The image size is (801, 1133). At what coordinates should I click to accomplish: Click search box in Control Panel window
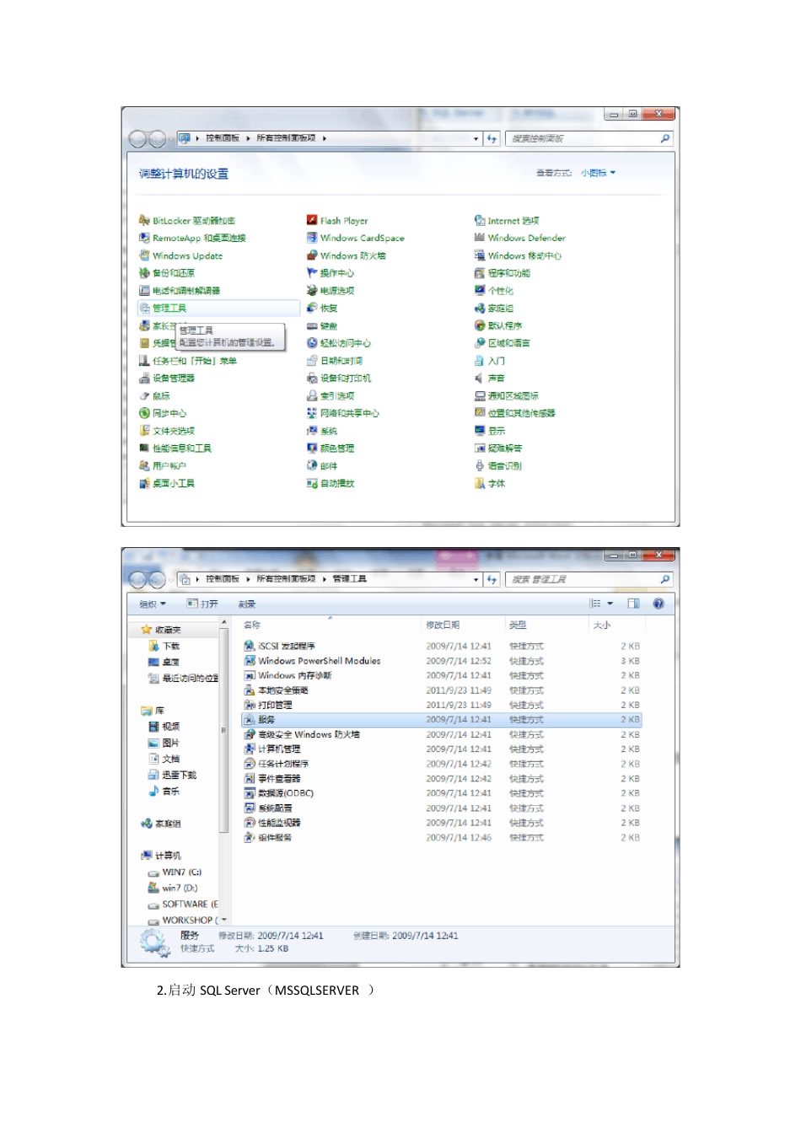[589, 138]
